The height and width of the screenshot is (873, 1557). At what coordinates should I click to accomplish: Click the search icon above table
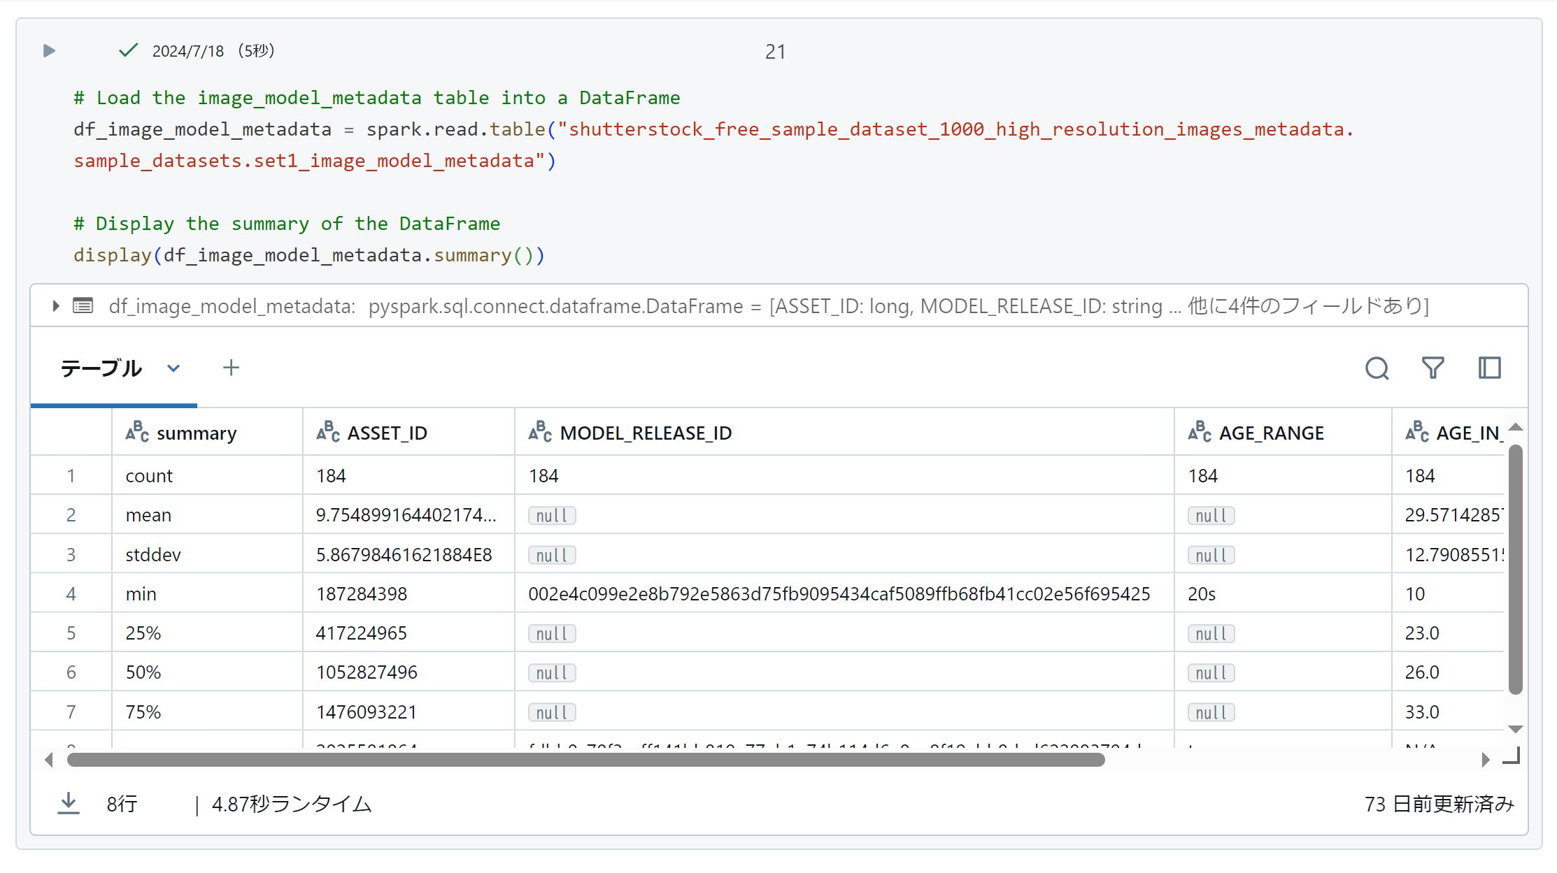tap(1377, 368)
